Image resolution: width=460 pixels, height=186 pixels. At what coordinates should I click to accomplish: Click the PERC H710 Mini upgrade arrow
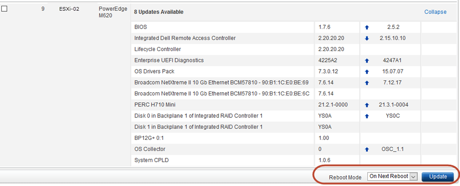click(367, 105)
